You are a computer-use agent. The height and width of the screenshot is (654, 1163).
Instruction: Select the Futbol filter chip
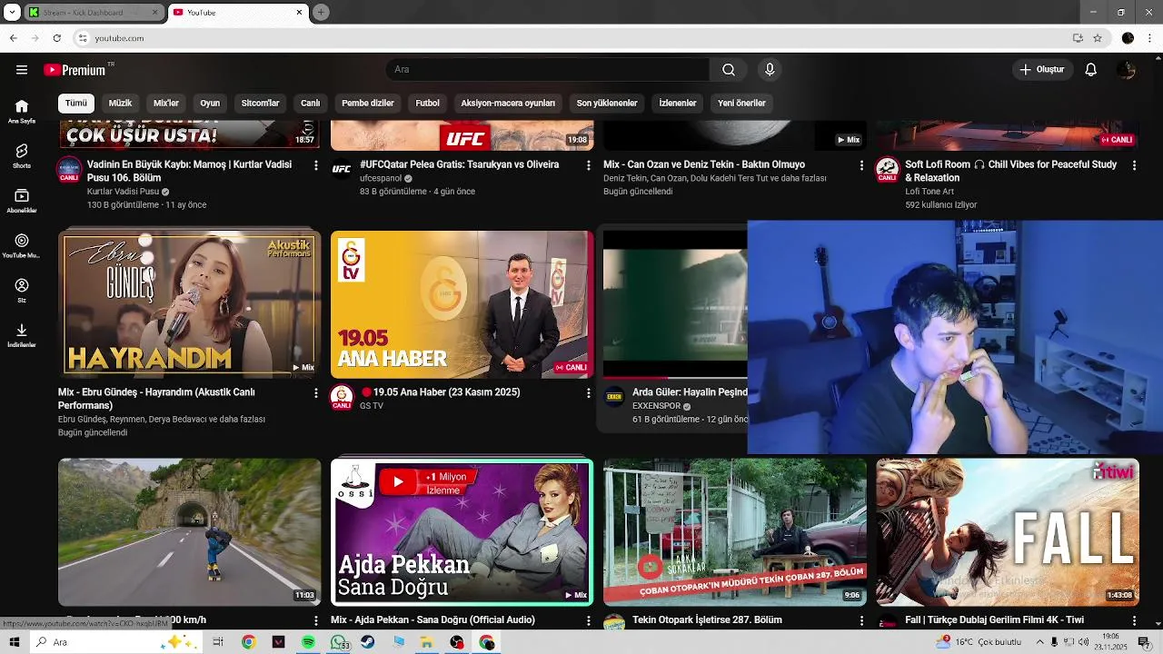point(428,104)
